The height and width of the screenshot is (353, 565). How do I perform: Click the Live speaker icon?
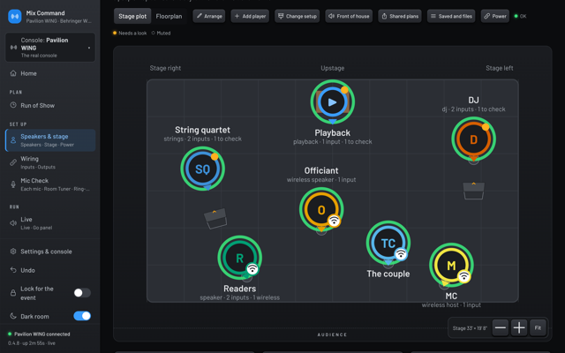[x=13, y=223]
